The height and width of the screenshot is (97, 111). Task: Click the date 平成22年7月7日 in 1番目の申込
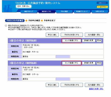pos(31,45)
